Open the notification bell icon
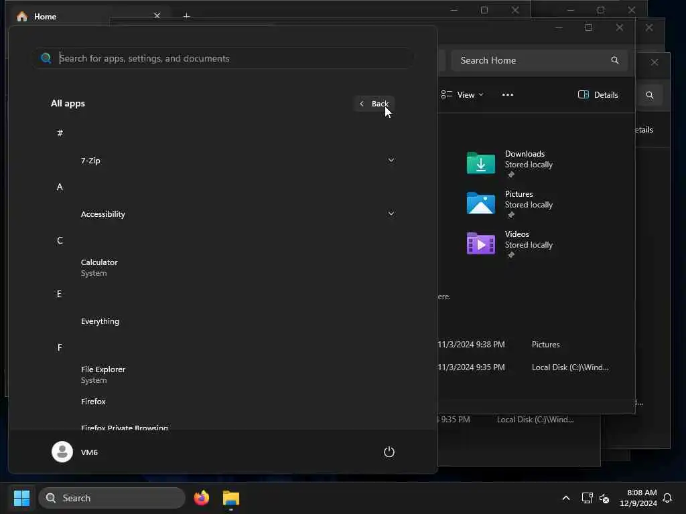Screen dimensions: 686x514 (668, 498)
